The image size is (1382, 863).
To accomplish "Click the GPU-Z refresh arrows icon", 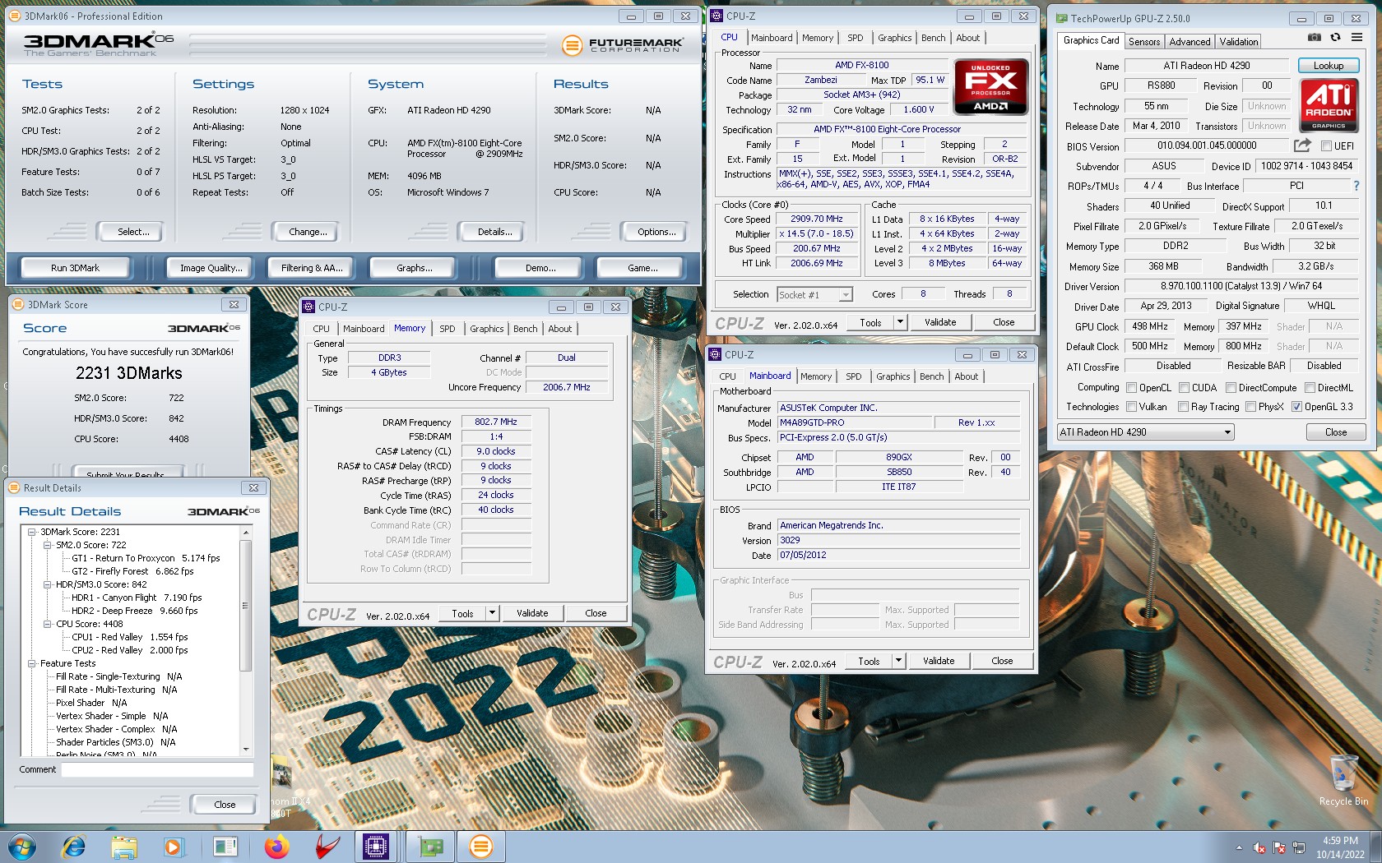I will click(x=1335, y=38).
